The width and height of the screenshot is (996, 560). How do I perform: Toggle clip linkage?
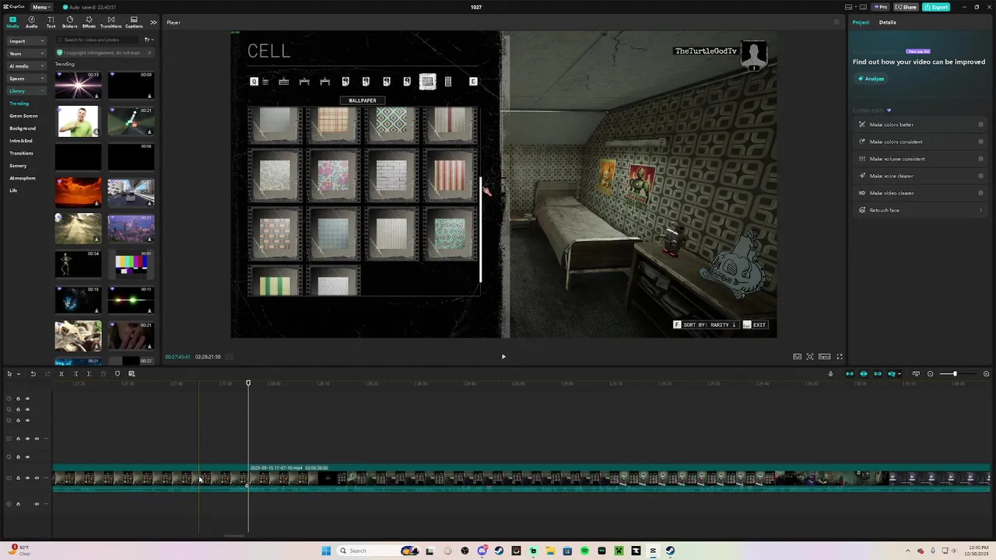coord(878,374)
